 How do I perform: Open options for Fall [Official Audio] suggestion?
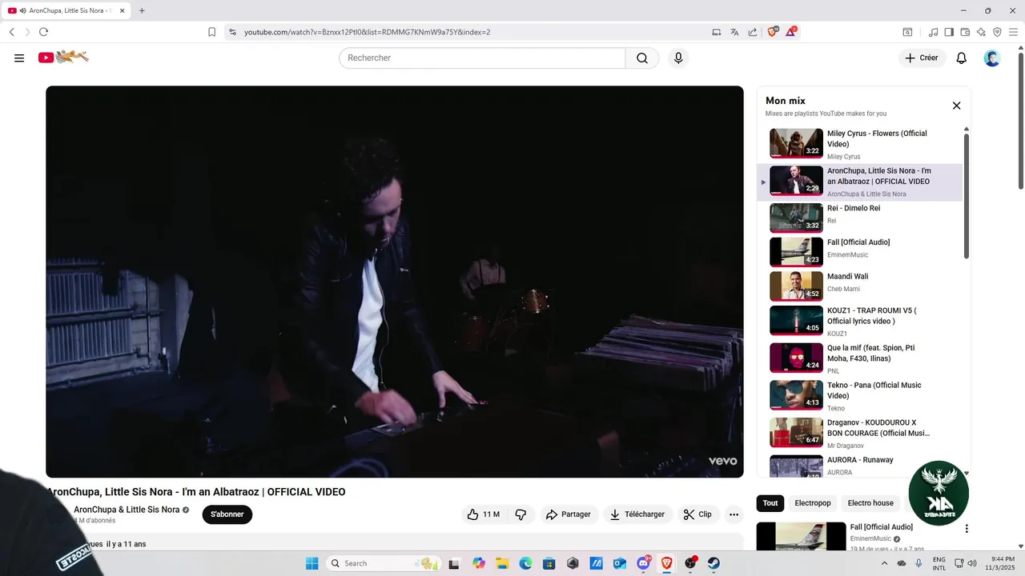(x=967, y=529)
